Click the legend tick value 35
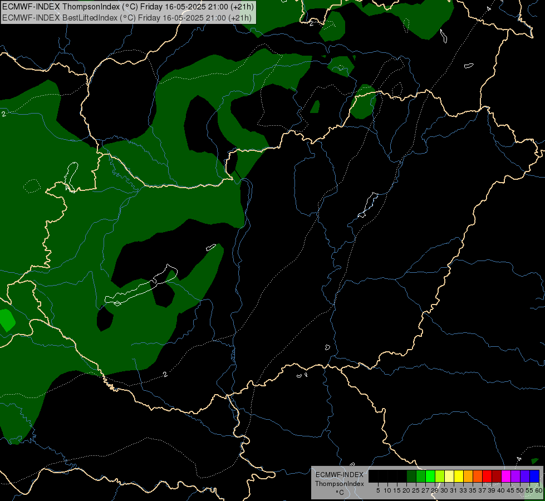 coord(473,490)
